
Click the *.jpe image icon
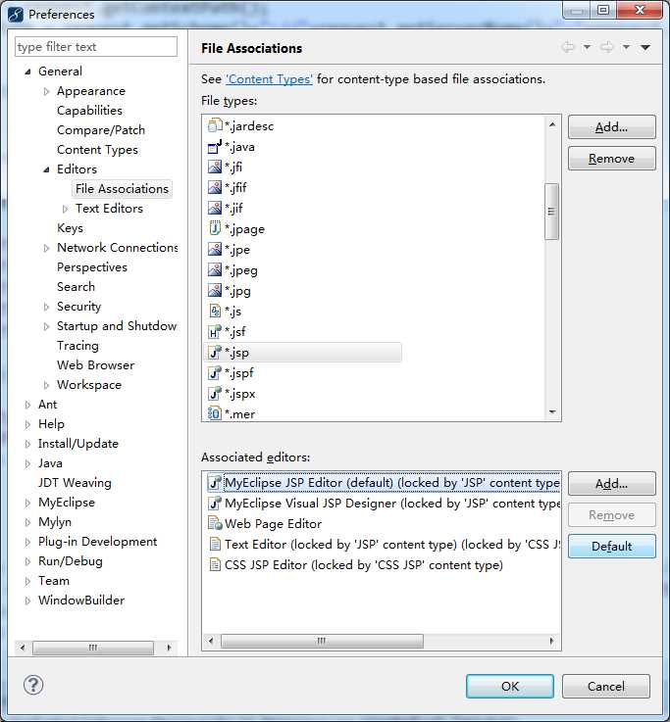(215, 249)
